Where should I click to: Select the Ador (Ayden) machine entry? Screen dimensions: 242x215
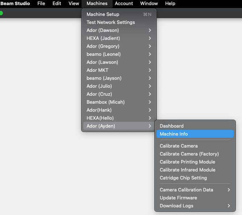tap(119, 126)
